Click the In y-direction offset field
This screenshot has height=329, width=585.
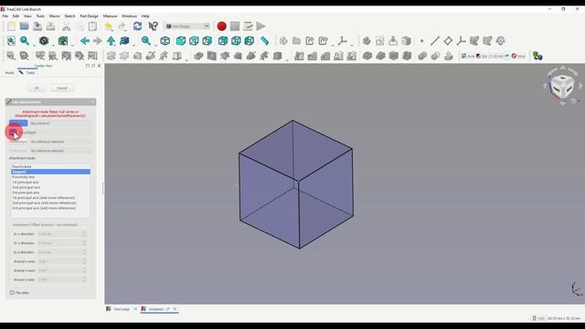click(61, 243)
